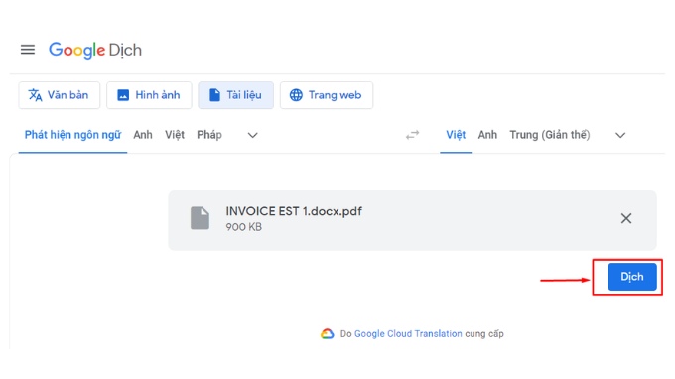This screenshot has width=675, height=379.
Task: Click the INVOICE EST 1.docx.pdf file name
Action: point(294,211)
